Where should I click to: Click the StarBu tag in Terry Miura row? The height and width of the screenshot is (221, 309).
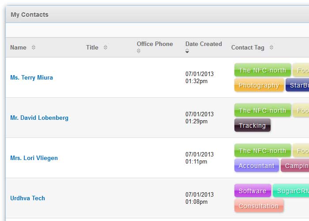[x=298, y=85]
